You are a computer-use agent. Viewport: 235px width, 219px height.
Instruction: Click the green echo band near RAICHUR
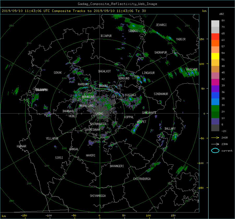pyautogui.click(x=189, y=72)
